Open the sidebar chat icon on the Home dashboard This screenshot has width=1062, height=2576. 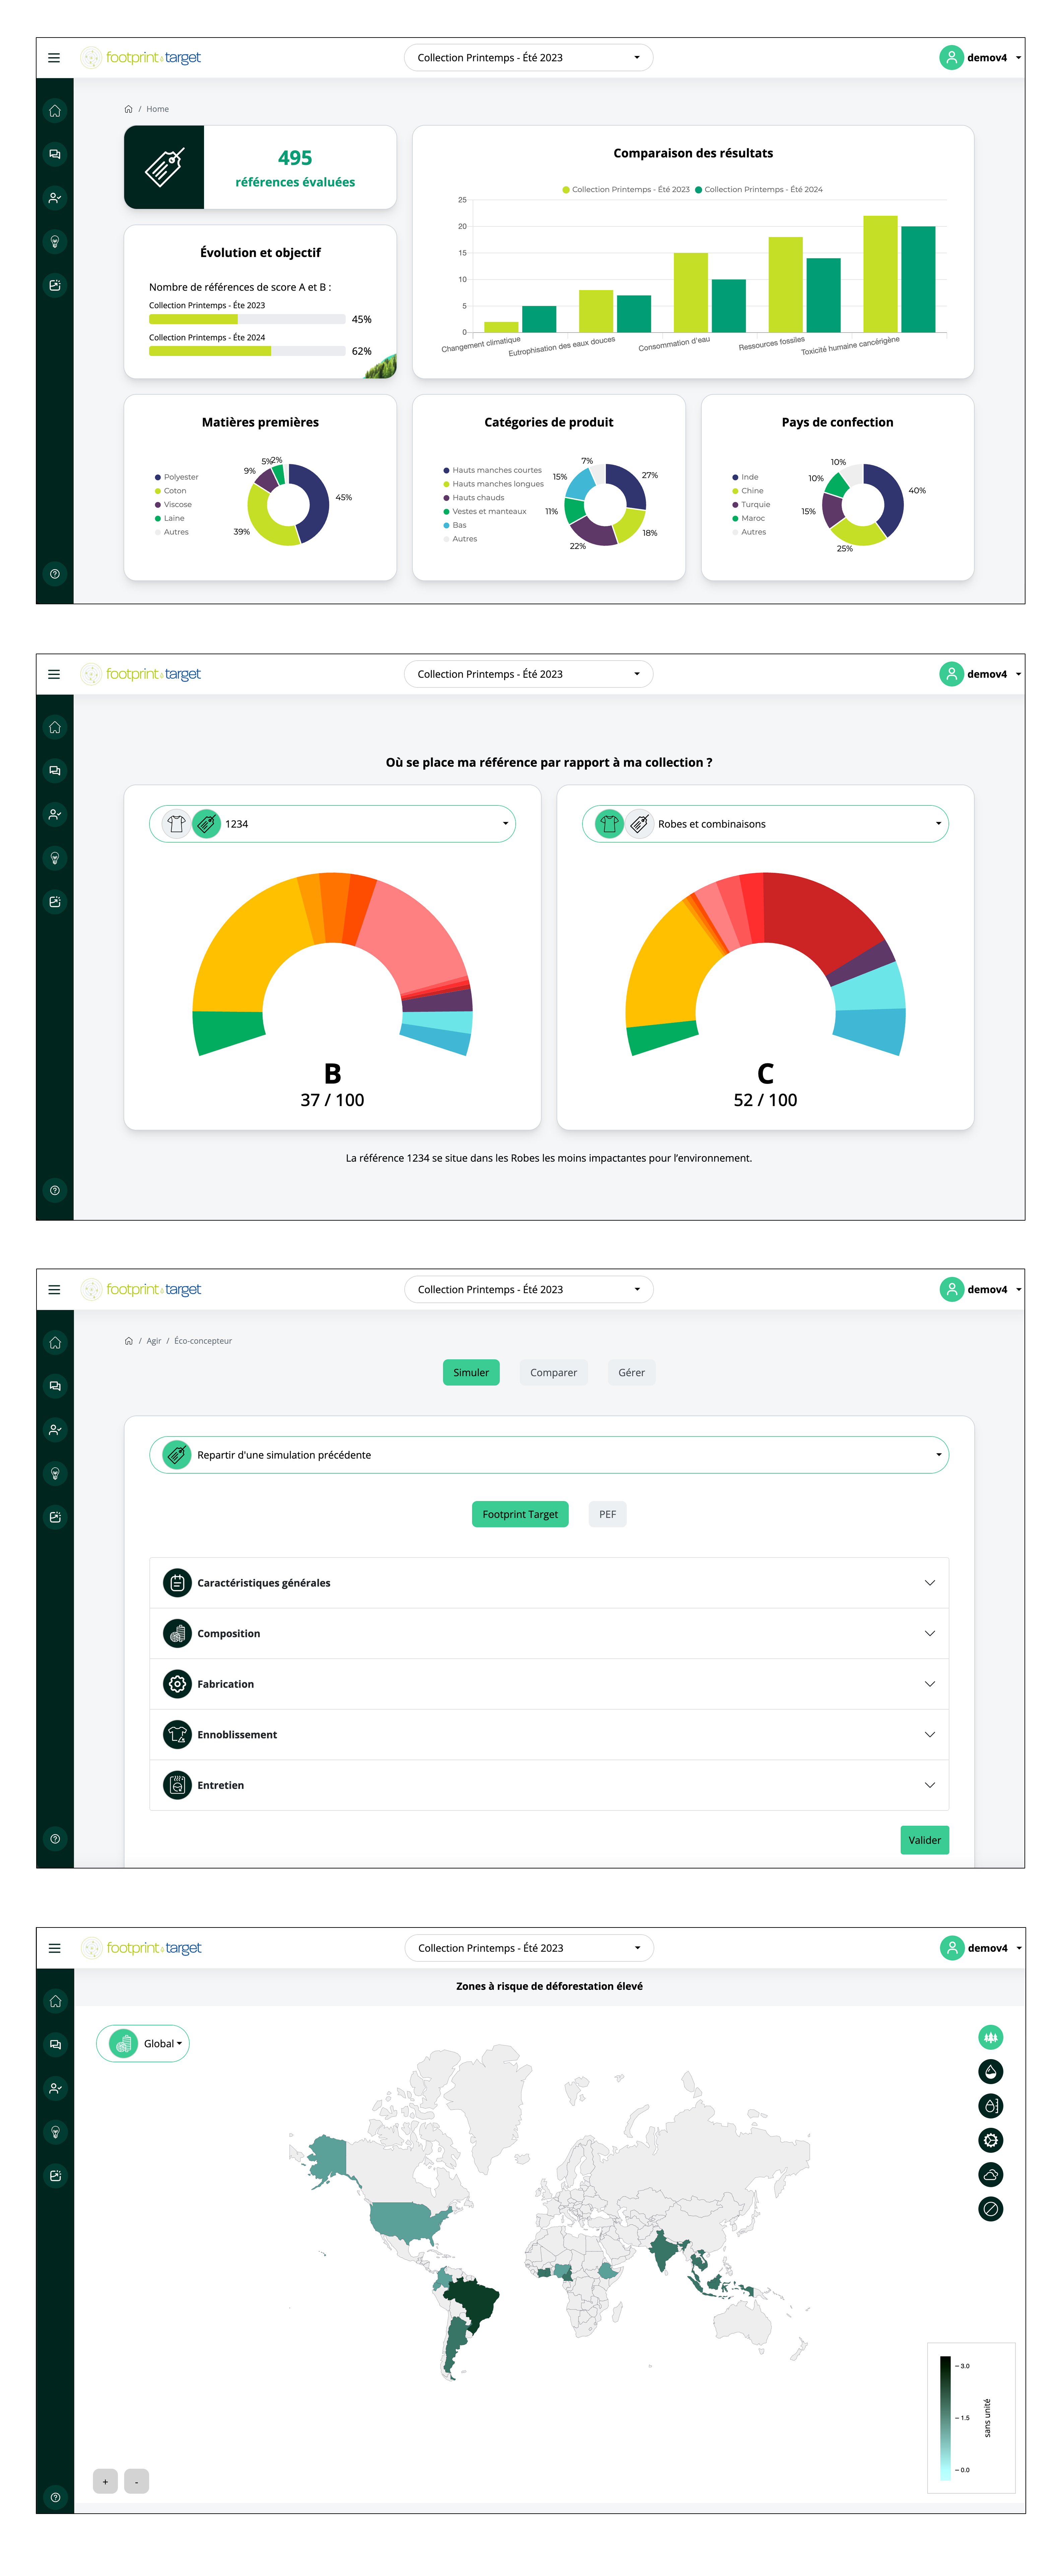tap(55, 154)
